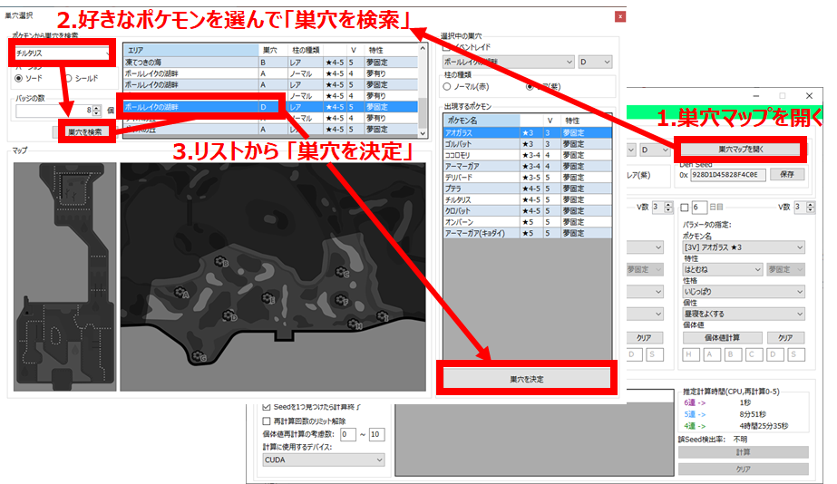Screen dimensions: 837x484
Task: Select ノーマル(赤) pillar type radio button
Action: [x=447, y=86]
